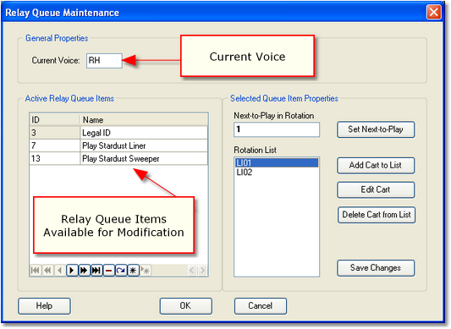Screen dimensions: 451x329
Task: Jump back a page of records
Action: point(47,271)
